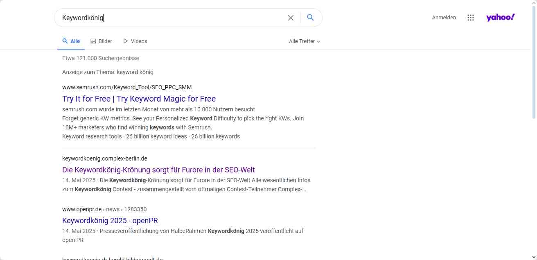Click in the Keywordkönig search field
This screenshot has width=537, height=260.
172,18
